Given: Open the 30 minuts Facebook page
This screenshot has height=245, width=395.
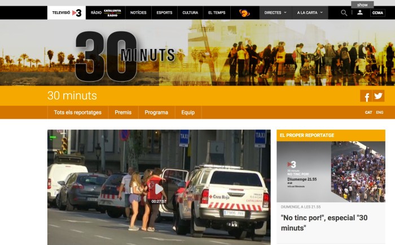Looking at the screenshot, I should pyautogui.click(x=366, y=96).
